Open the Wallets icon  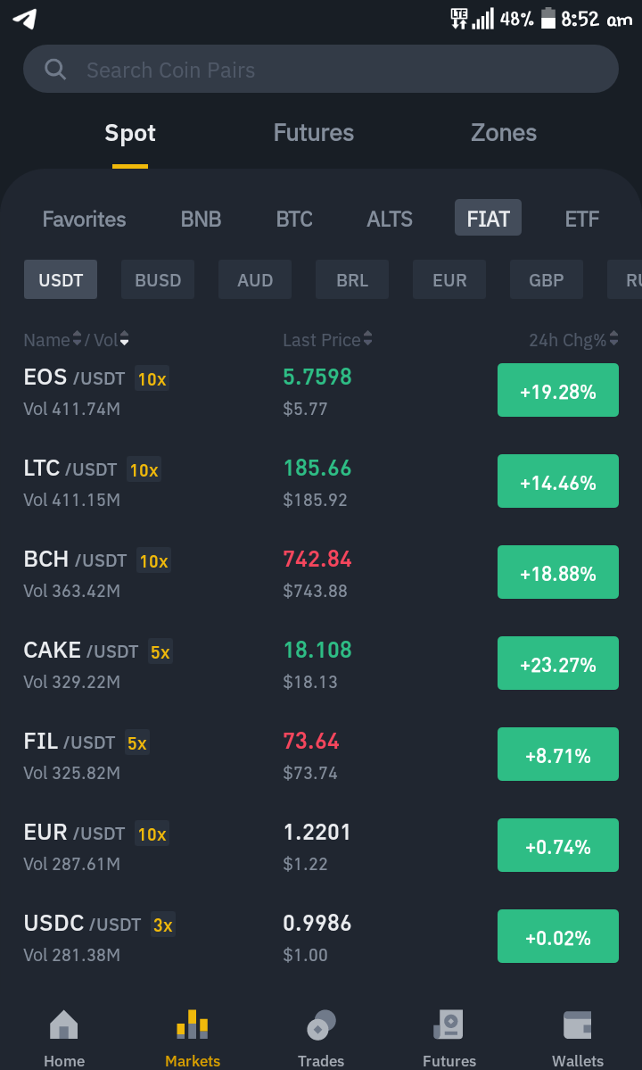[577, 1025]
